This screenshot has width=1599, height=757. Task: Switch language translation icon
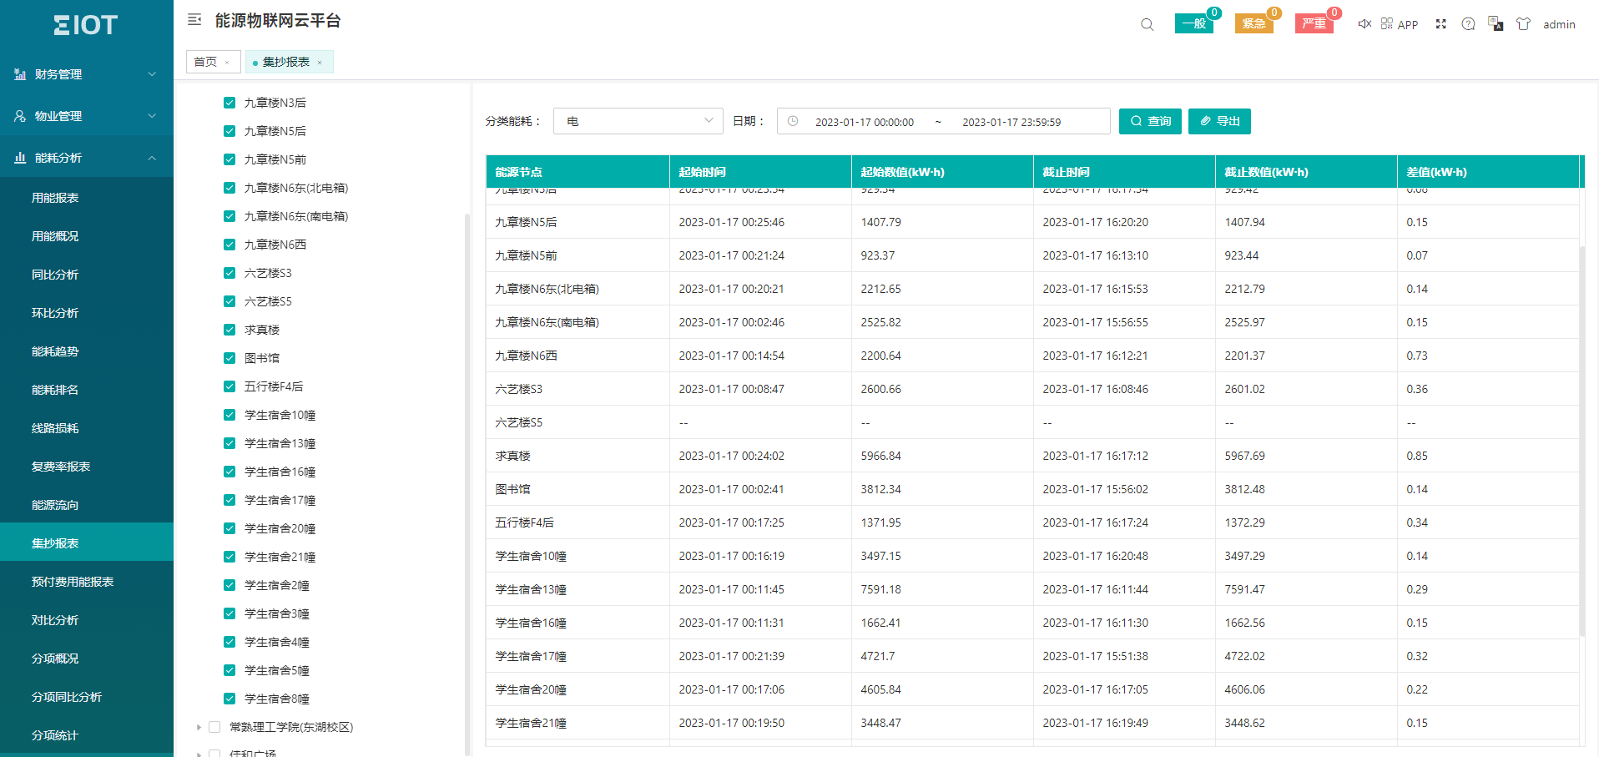coord(1496,23)
